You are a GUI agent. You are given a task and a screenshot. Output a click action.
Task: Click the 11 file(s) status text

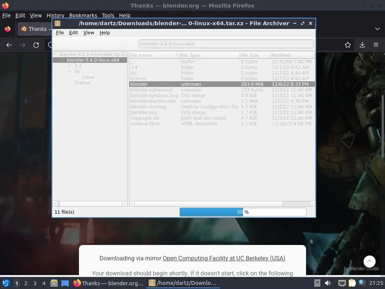pos(64,212)
